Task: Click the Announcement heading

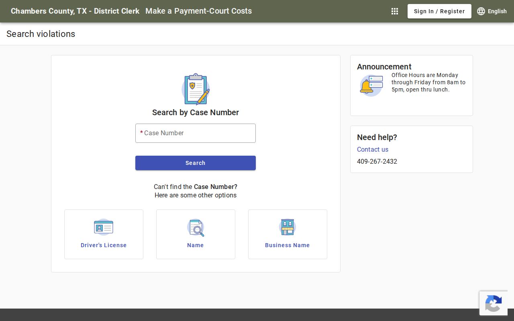Action: 384,67
